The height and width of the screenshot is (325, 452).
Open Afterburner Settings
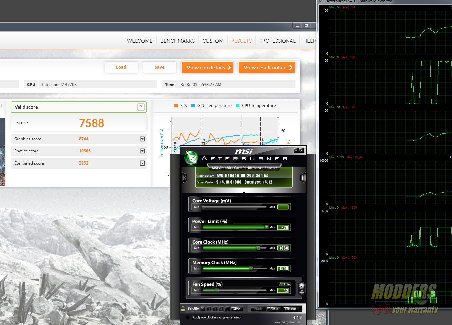click(x=290, y=309)
